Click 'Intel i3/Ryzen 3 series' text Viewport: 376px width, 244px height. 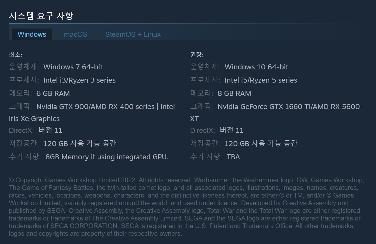[x=79, y=80]
